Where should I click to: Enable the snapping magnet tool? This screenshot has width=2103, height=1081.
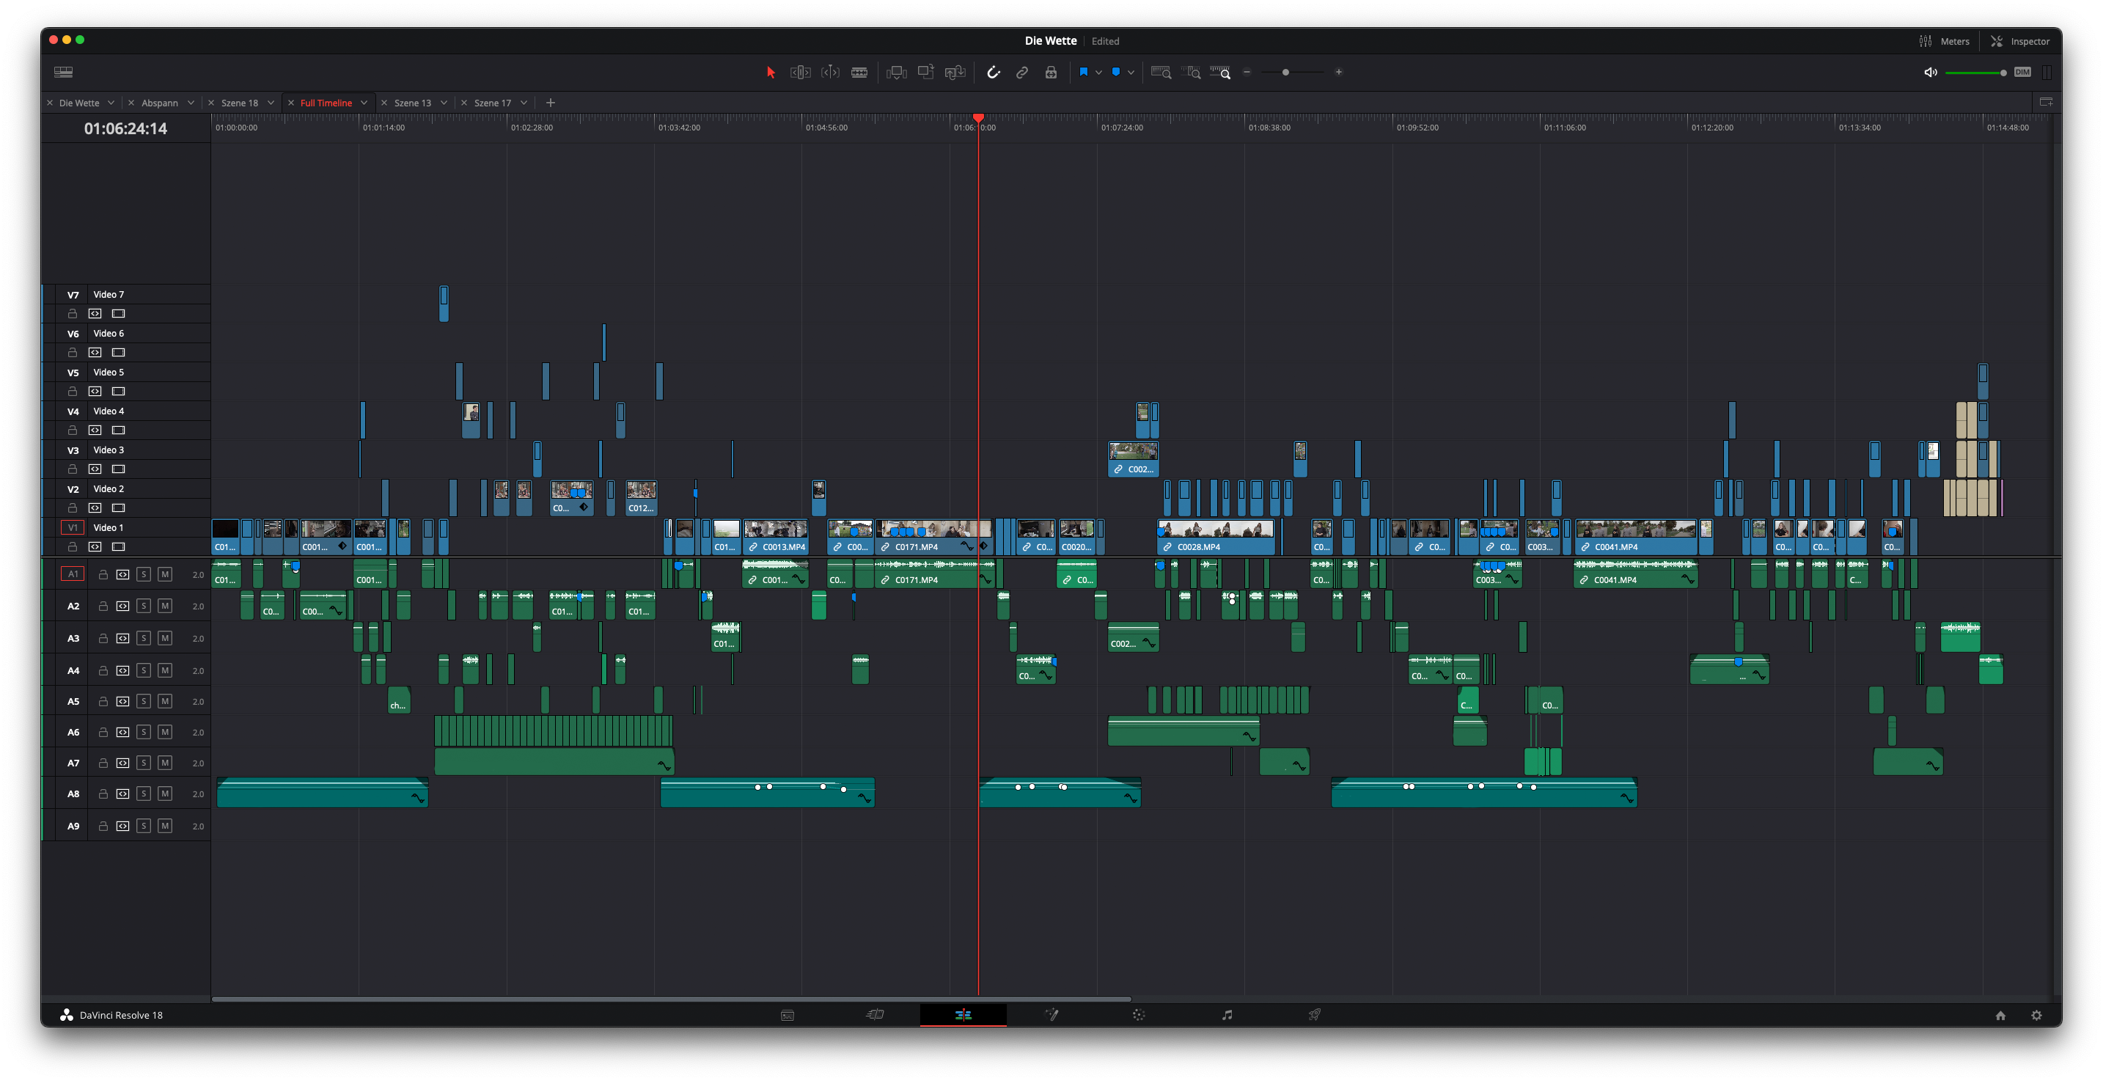pyautogui.click(x=994, y=72)
